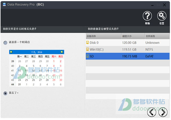Pick October 14 in the calendar
171x120 pixels.
(x=47, y=71)
